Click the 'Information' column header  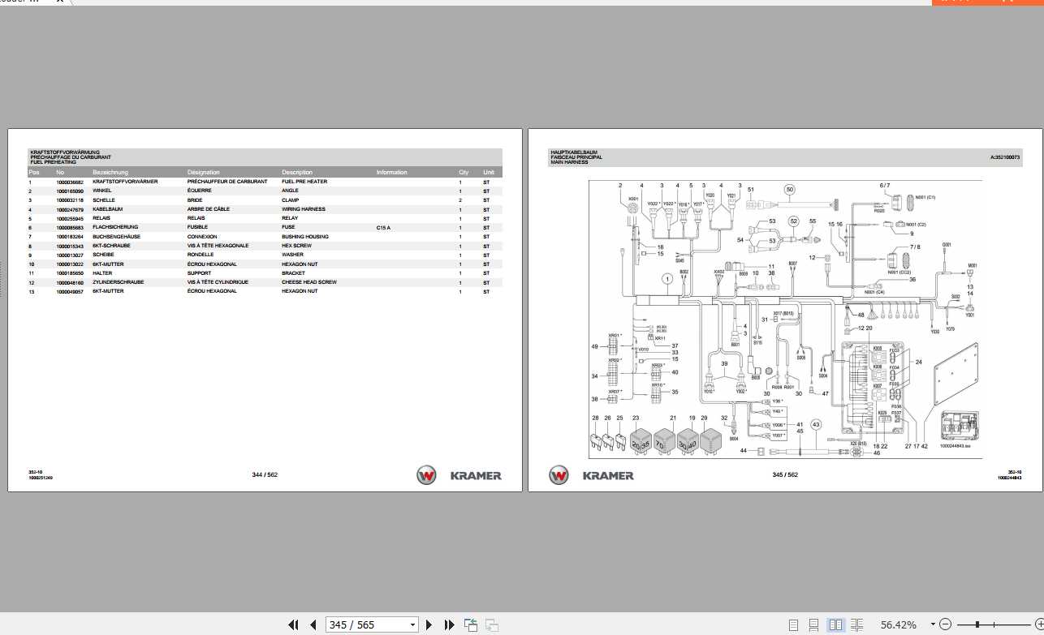(x=392, y=172)
